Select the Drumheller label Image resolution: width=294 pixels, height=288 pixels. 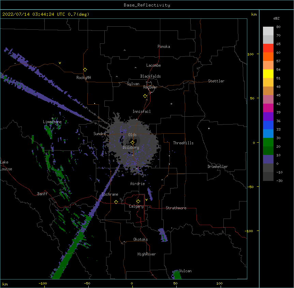218,167
